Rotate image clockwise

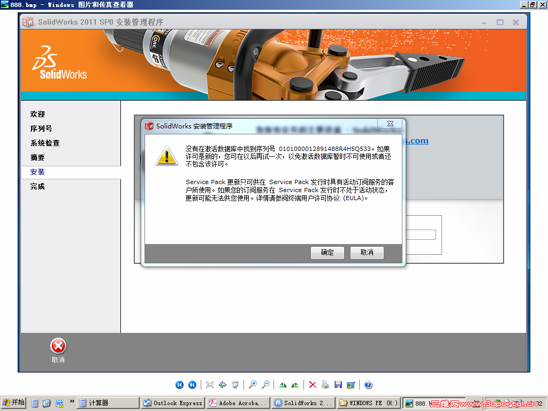283,385
